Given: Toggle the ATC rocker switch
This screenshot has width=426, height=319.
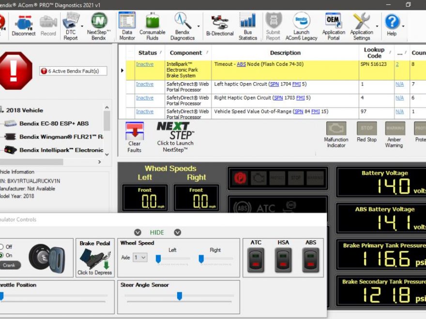Looking at the screenshot, I should [256, 260].
